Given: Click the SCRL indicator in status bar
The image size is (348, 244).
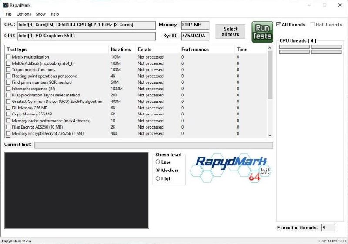Looking at the screenshot, I should pos(343,241).
